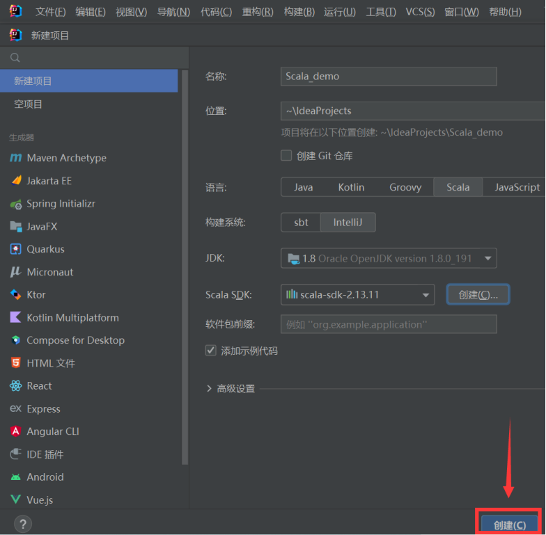Click the search magnifier icon
546x535 pixels.
(15, 57)
